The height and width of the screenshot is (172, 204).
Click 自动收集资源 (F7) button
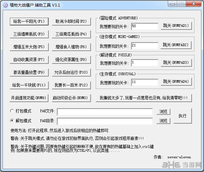(29, 60)
